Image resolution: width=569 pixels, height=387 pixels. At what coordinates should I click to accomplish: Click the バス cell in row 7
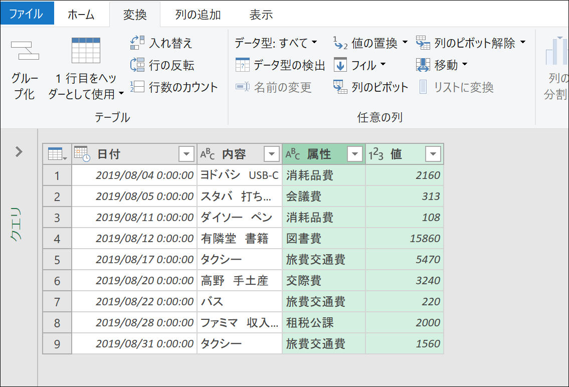coord(240,301)
